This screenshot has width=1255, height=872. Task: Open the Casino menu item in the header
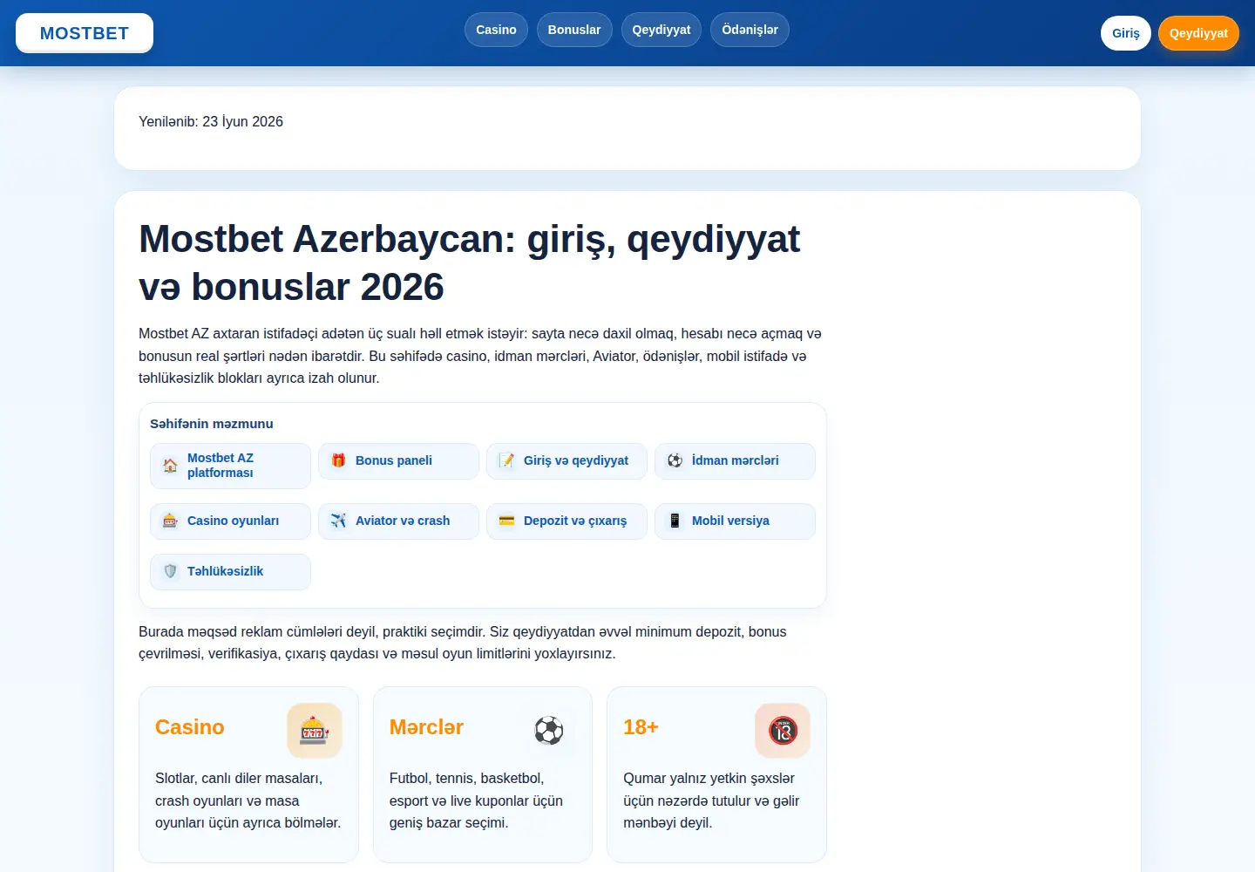click(x=496, y=30)
